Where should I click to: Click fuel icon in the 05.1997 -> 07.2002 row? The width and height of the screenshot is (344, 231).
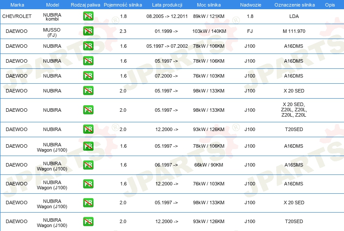pyautogui.click(x=88, y=46)
